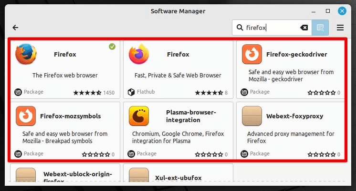
Task: Click the Flathub Firefox logo icon
Action: (139, 54)
